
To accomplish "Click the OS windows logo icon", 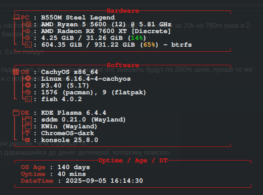I will pos(16,72).
